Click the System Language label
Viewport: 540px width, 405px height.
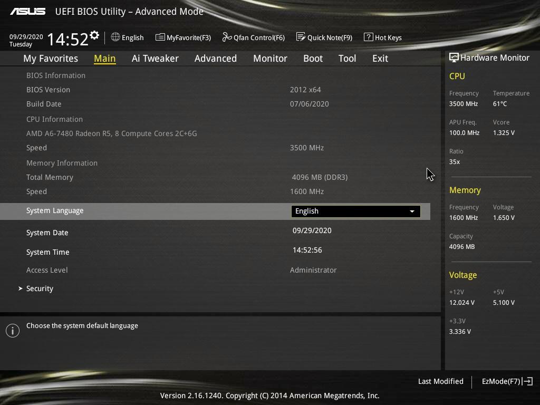click(55, 211)
